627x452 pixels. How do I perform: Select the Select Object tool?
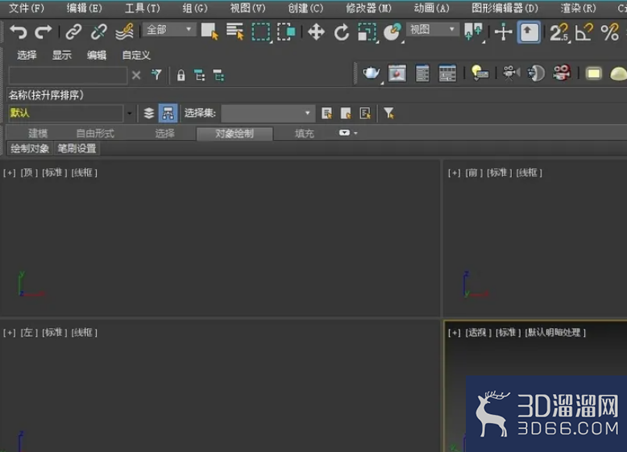click(210, 31)
